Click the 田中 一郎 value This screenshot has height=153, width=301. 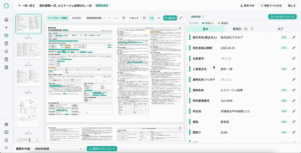click(226, 69)
